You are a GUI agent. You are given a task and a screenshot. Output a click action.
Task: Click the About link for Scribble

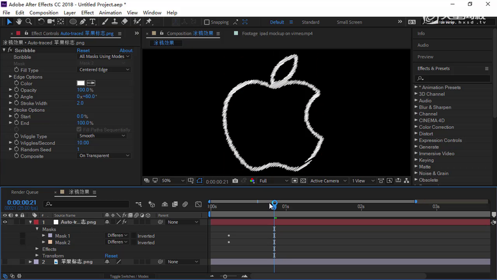(x=126, y=50)
